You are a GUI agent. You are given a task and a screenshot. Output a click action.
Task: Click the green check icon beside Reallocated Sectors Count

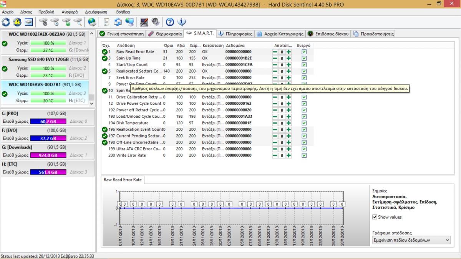pos(104,71)
